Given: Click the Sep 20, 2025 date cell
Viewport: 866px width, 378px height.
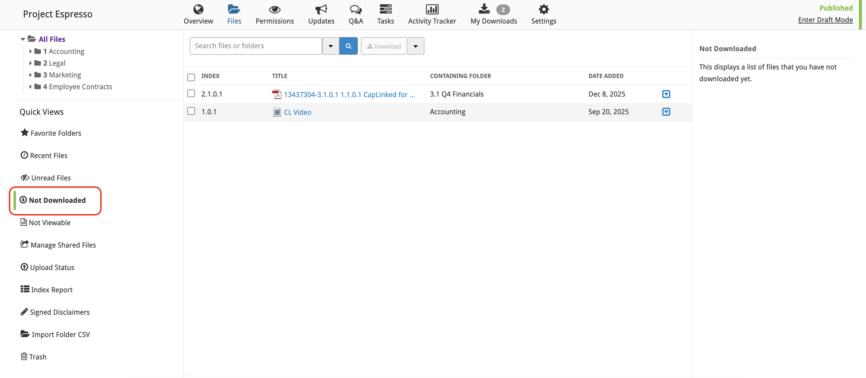Looking at the screenshot, I should pos(608,112).
